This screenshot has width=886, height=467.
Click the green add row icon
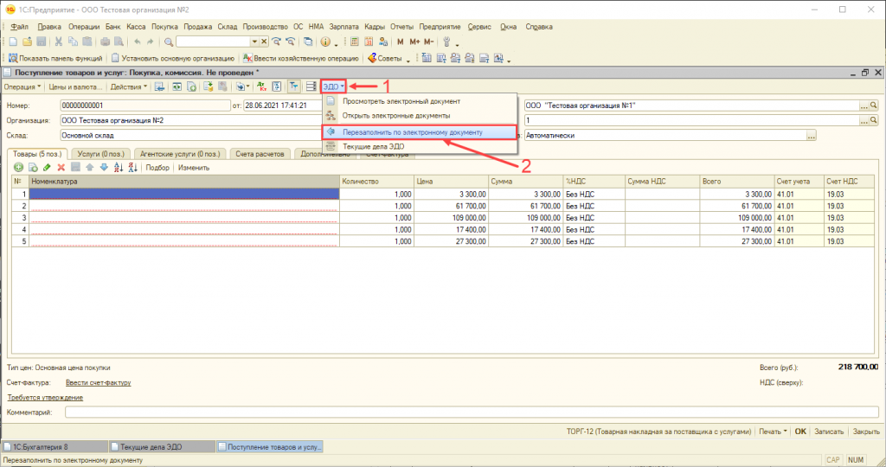(x=18, y=167)
